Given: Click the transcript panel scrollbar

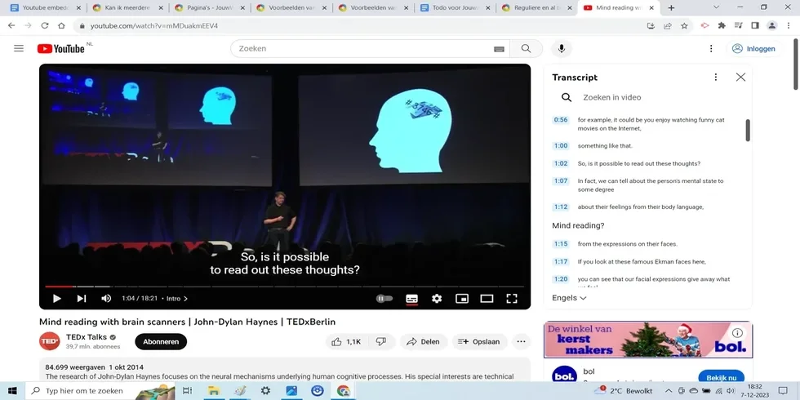Looking at the screenshot, I should click(x=748, y=130).
